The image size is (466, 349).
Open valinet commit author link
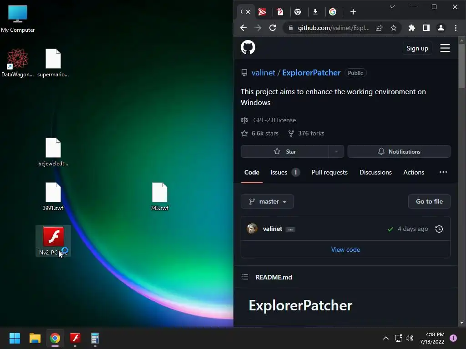[x=272, y=229]
